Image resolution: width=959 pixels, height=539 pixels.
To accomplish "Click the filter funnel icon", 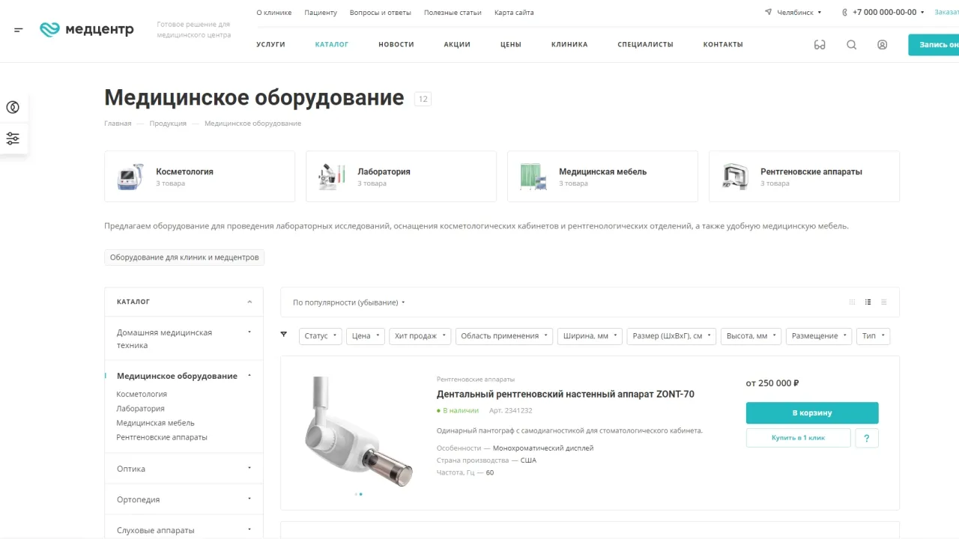I will (x=284, y=335).
